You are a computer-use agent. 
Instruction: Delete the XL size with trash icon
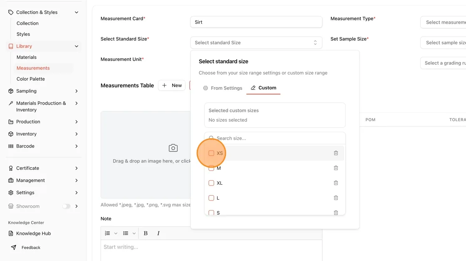(336, 183)
